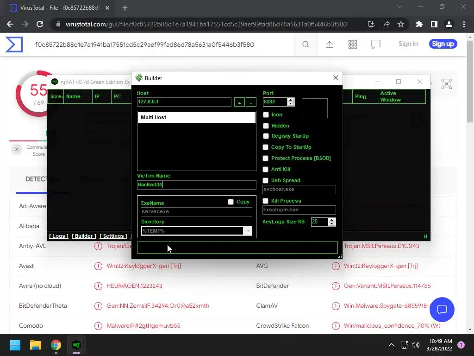Viewport: 474px width, 356px height.
Task: Tick the Registy StarUp checkbox
Action: [x=266, y=136]
